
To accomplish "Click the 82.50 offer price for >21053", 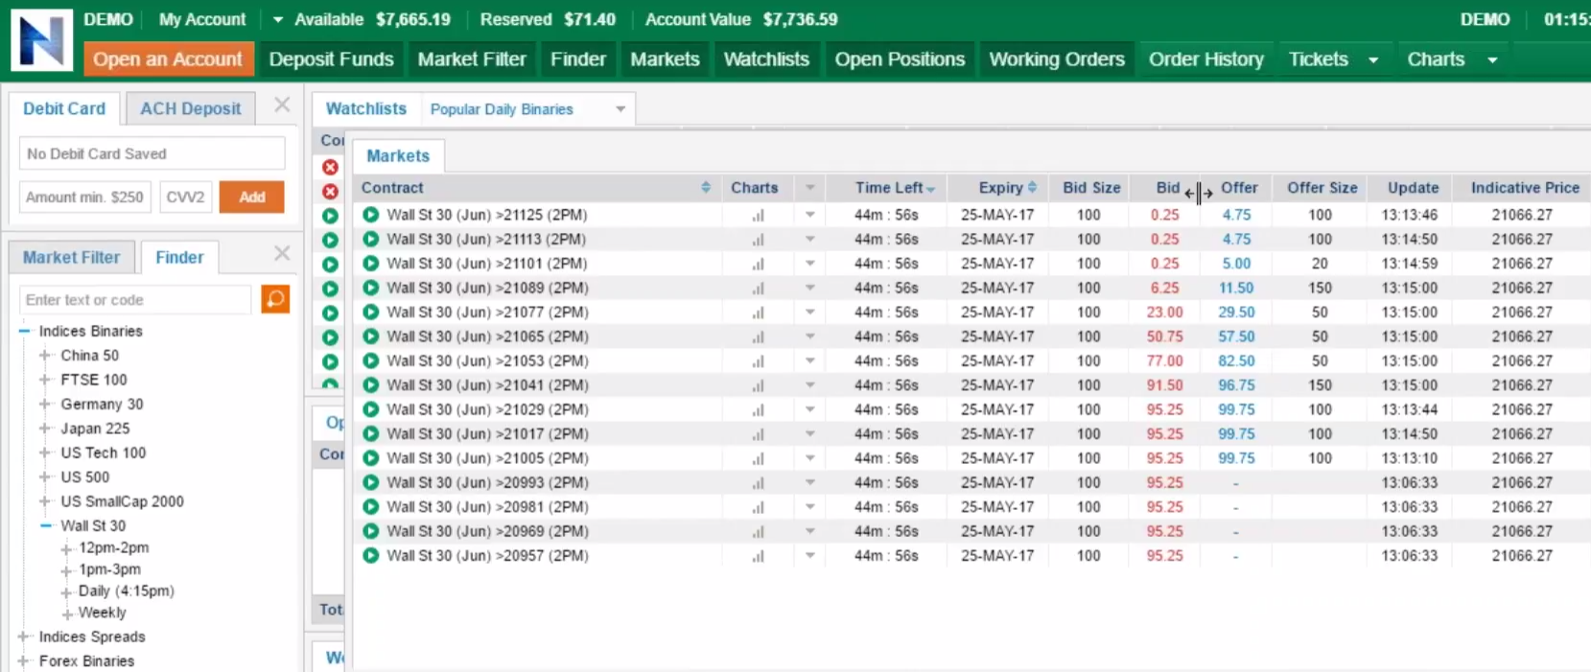I will tap(1237, 360).
